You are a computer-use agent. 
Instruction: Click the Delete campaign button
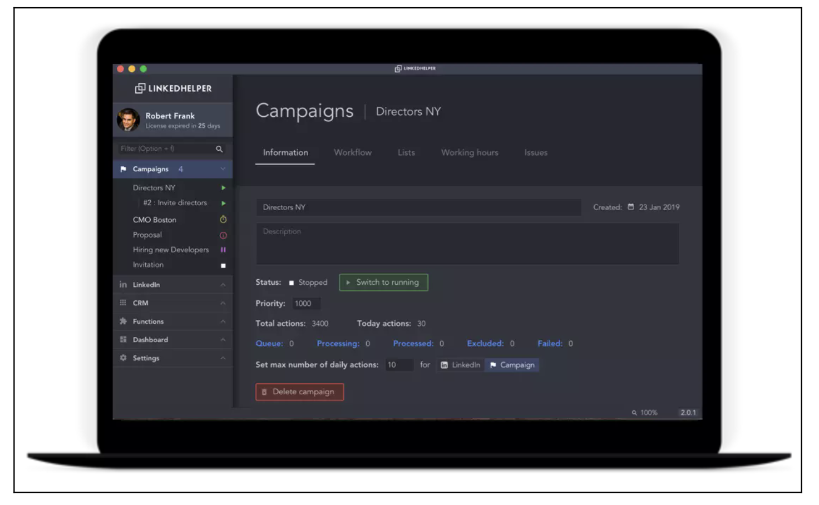299,392
